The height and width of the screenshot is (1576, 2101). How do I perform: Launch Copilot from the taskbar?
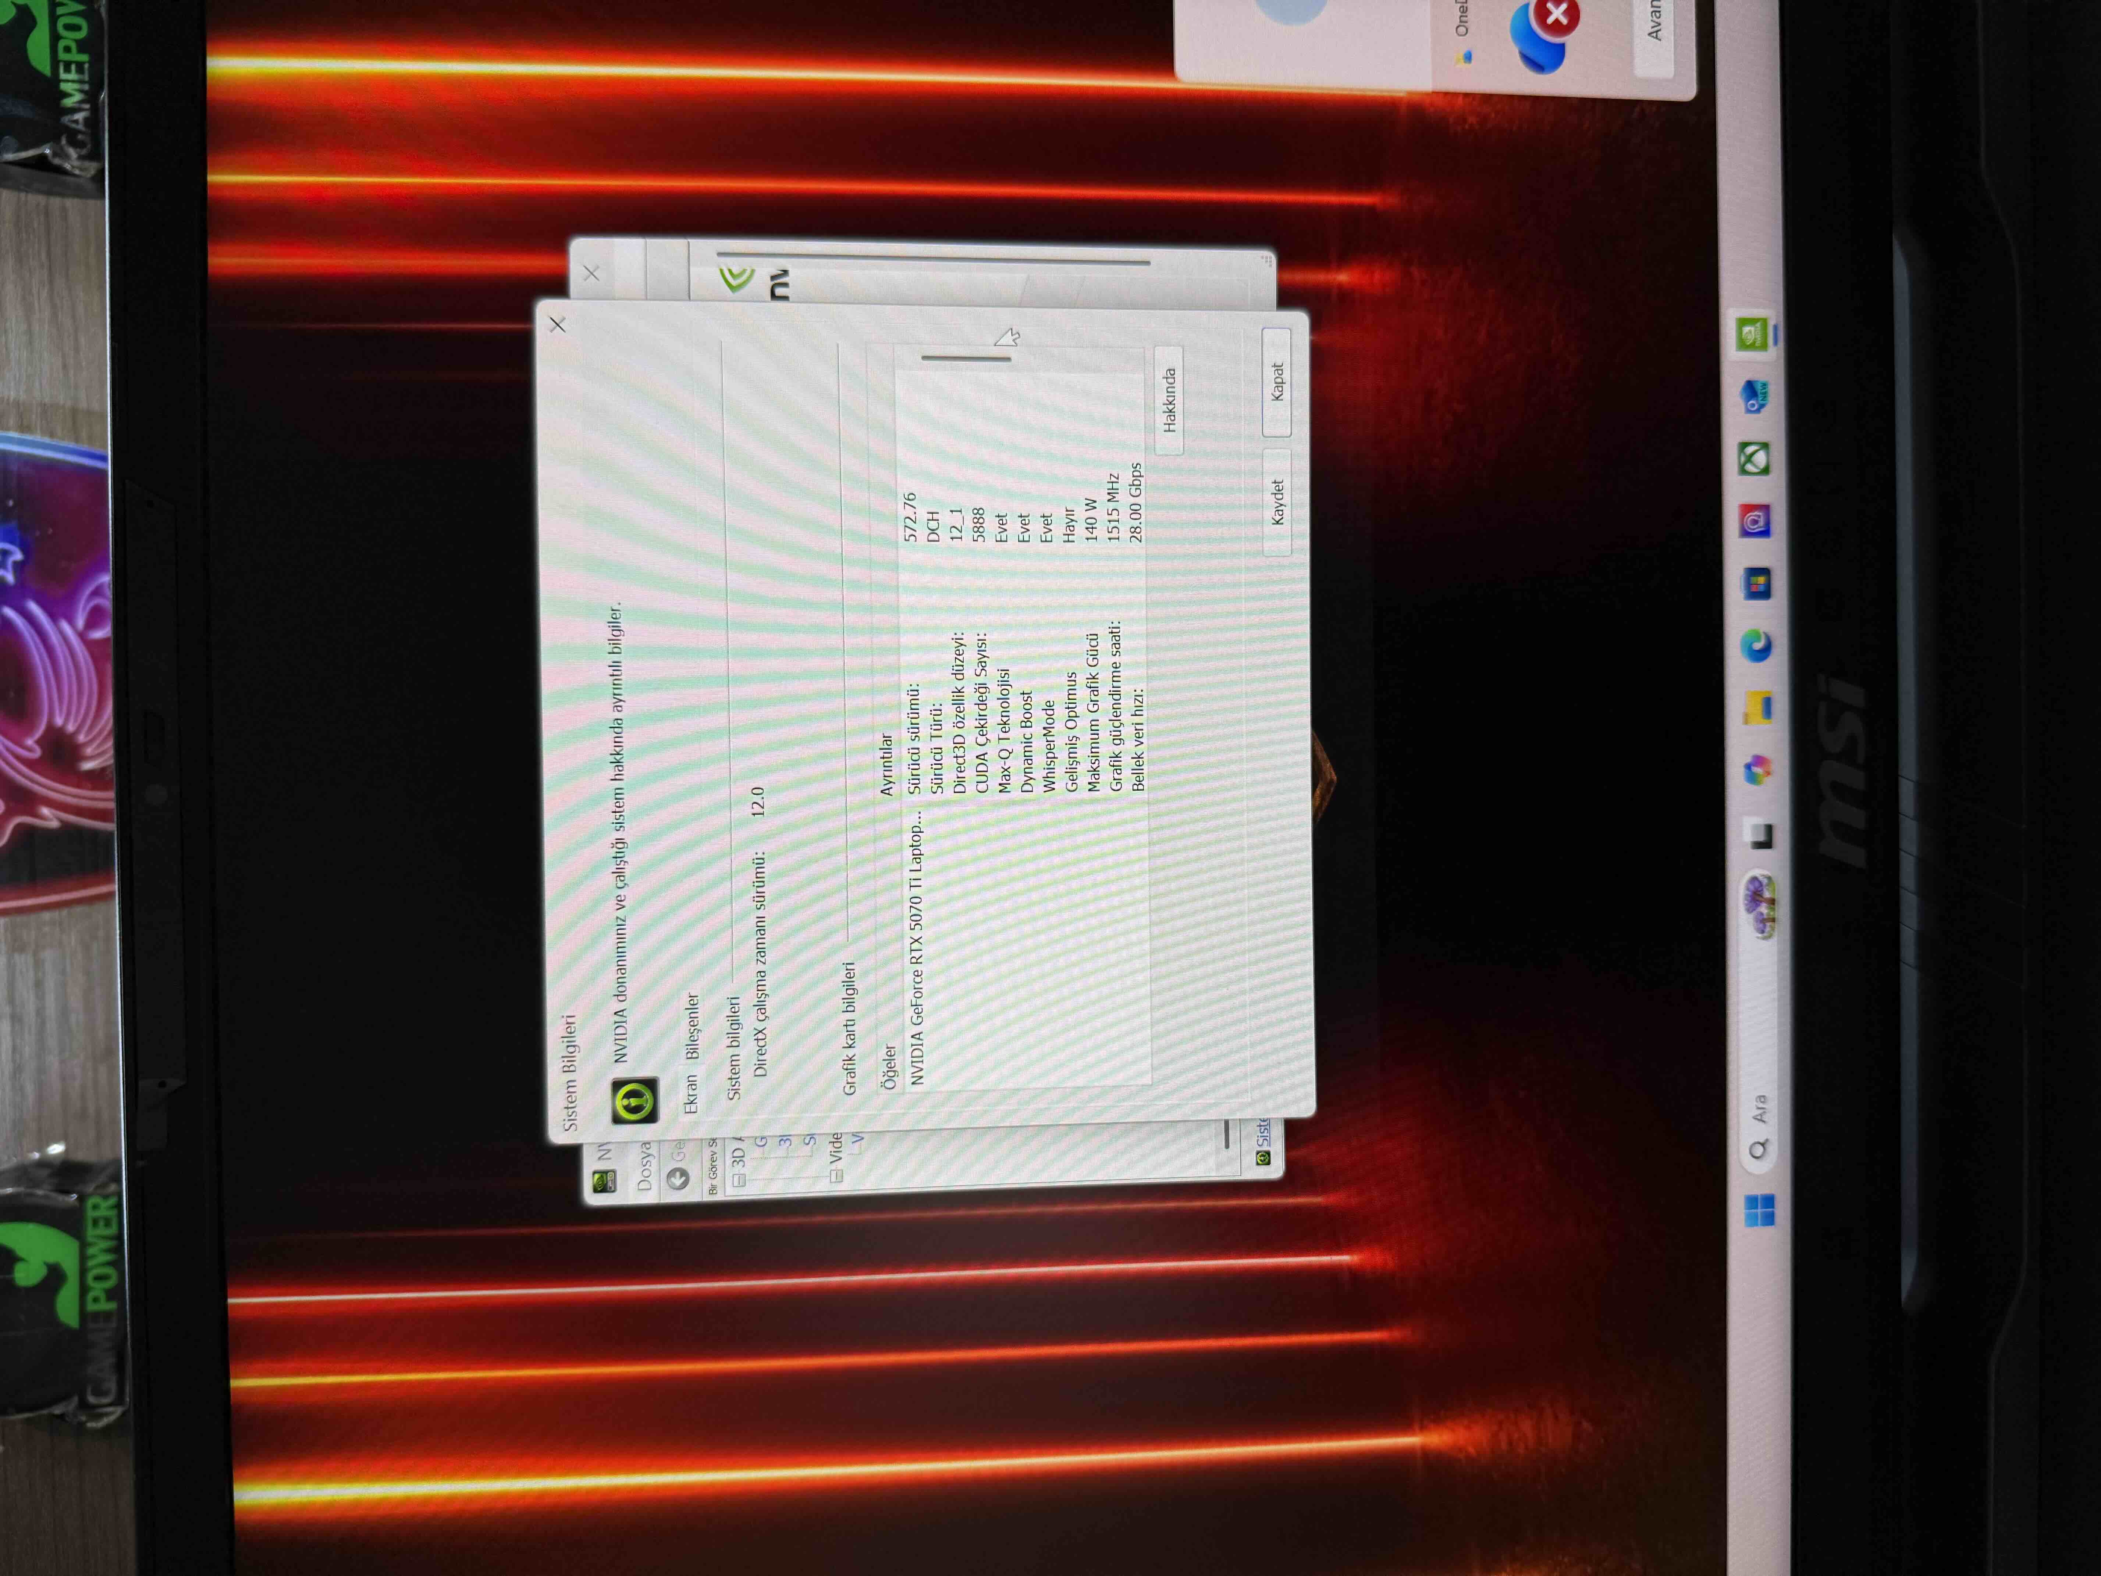[1758, 770]
